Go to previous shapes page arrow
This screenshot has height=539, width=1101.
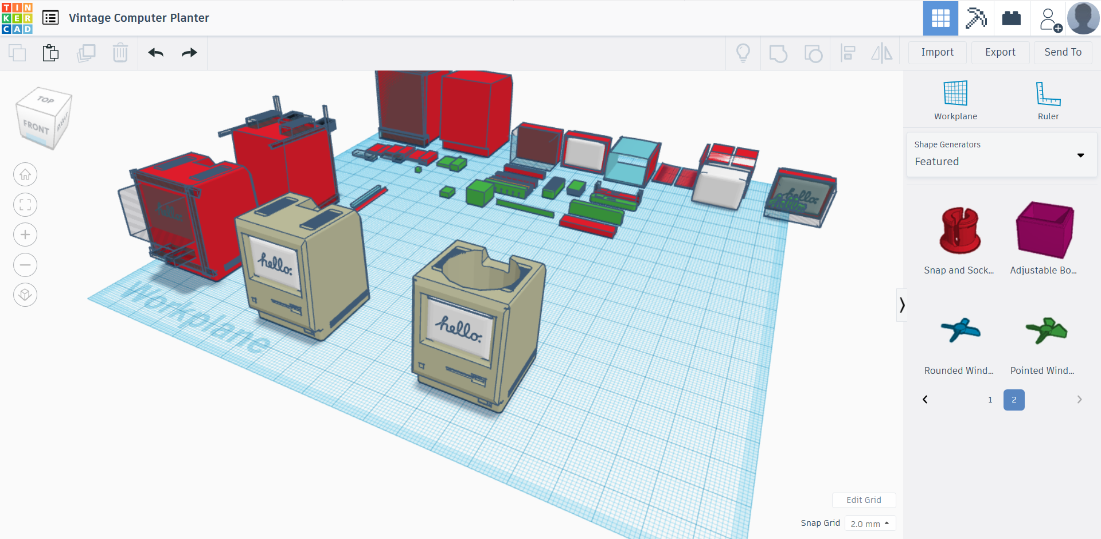coord(925,400)
